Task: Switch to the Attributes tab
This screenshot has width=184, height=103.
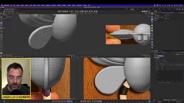Action: (156, 51)
